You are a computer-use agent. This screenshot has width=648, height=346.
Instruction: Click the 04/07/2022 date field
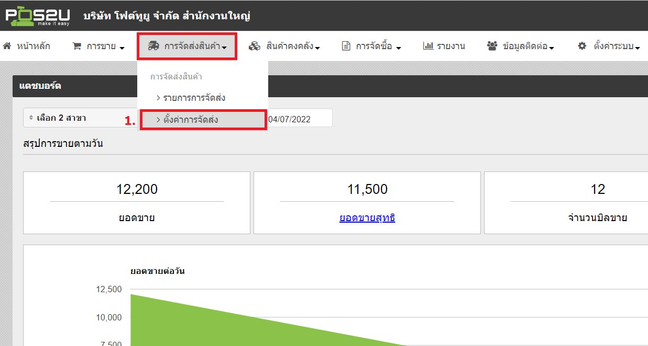[x=299, y=119]
